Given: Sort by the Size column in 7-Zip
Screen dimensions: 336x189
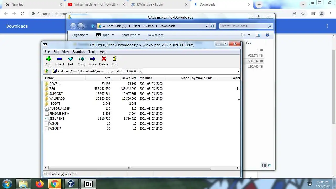Looking at the screenshot, I should coord(98,78).
